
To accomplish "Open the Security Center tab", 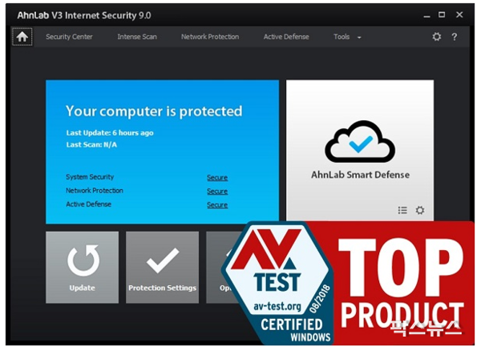I will click(x=69, y=37).
